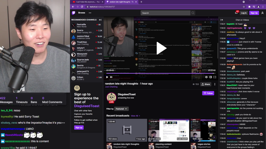The height and width of the screenshot is (149, 266).
Task: Open the random late night thoughts thumbnail
Action: tap(127, 130)
